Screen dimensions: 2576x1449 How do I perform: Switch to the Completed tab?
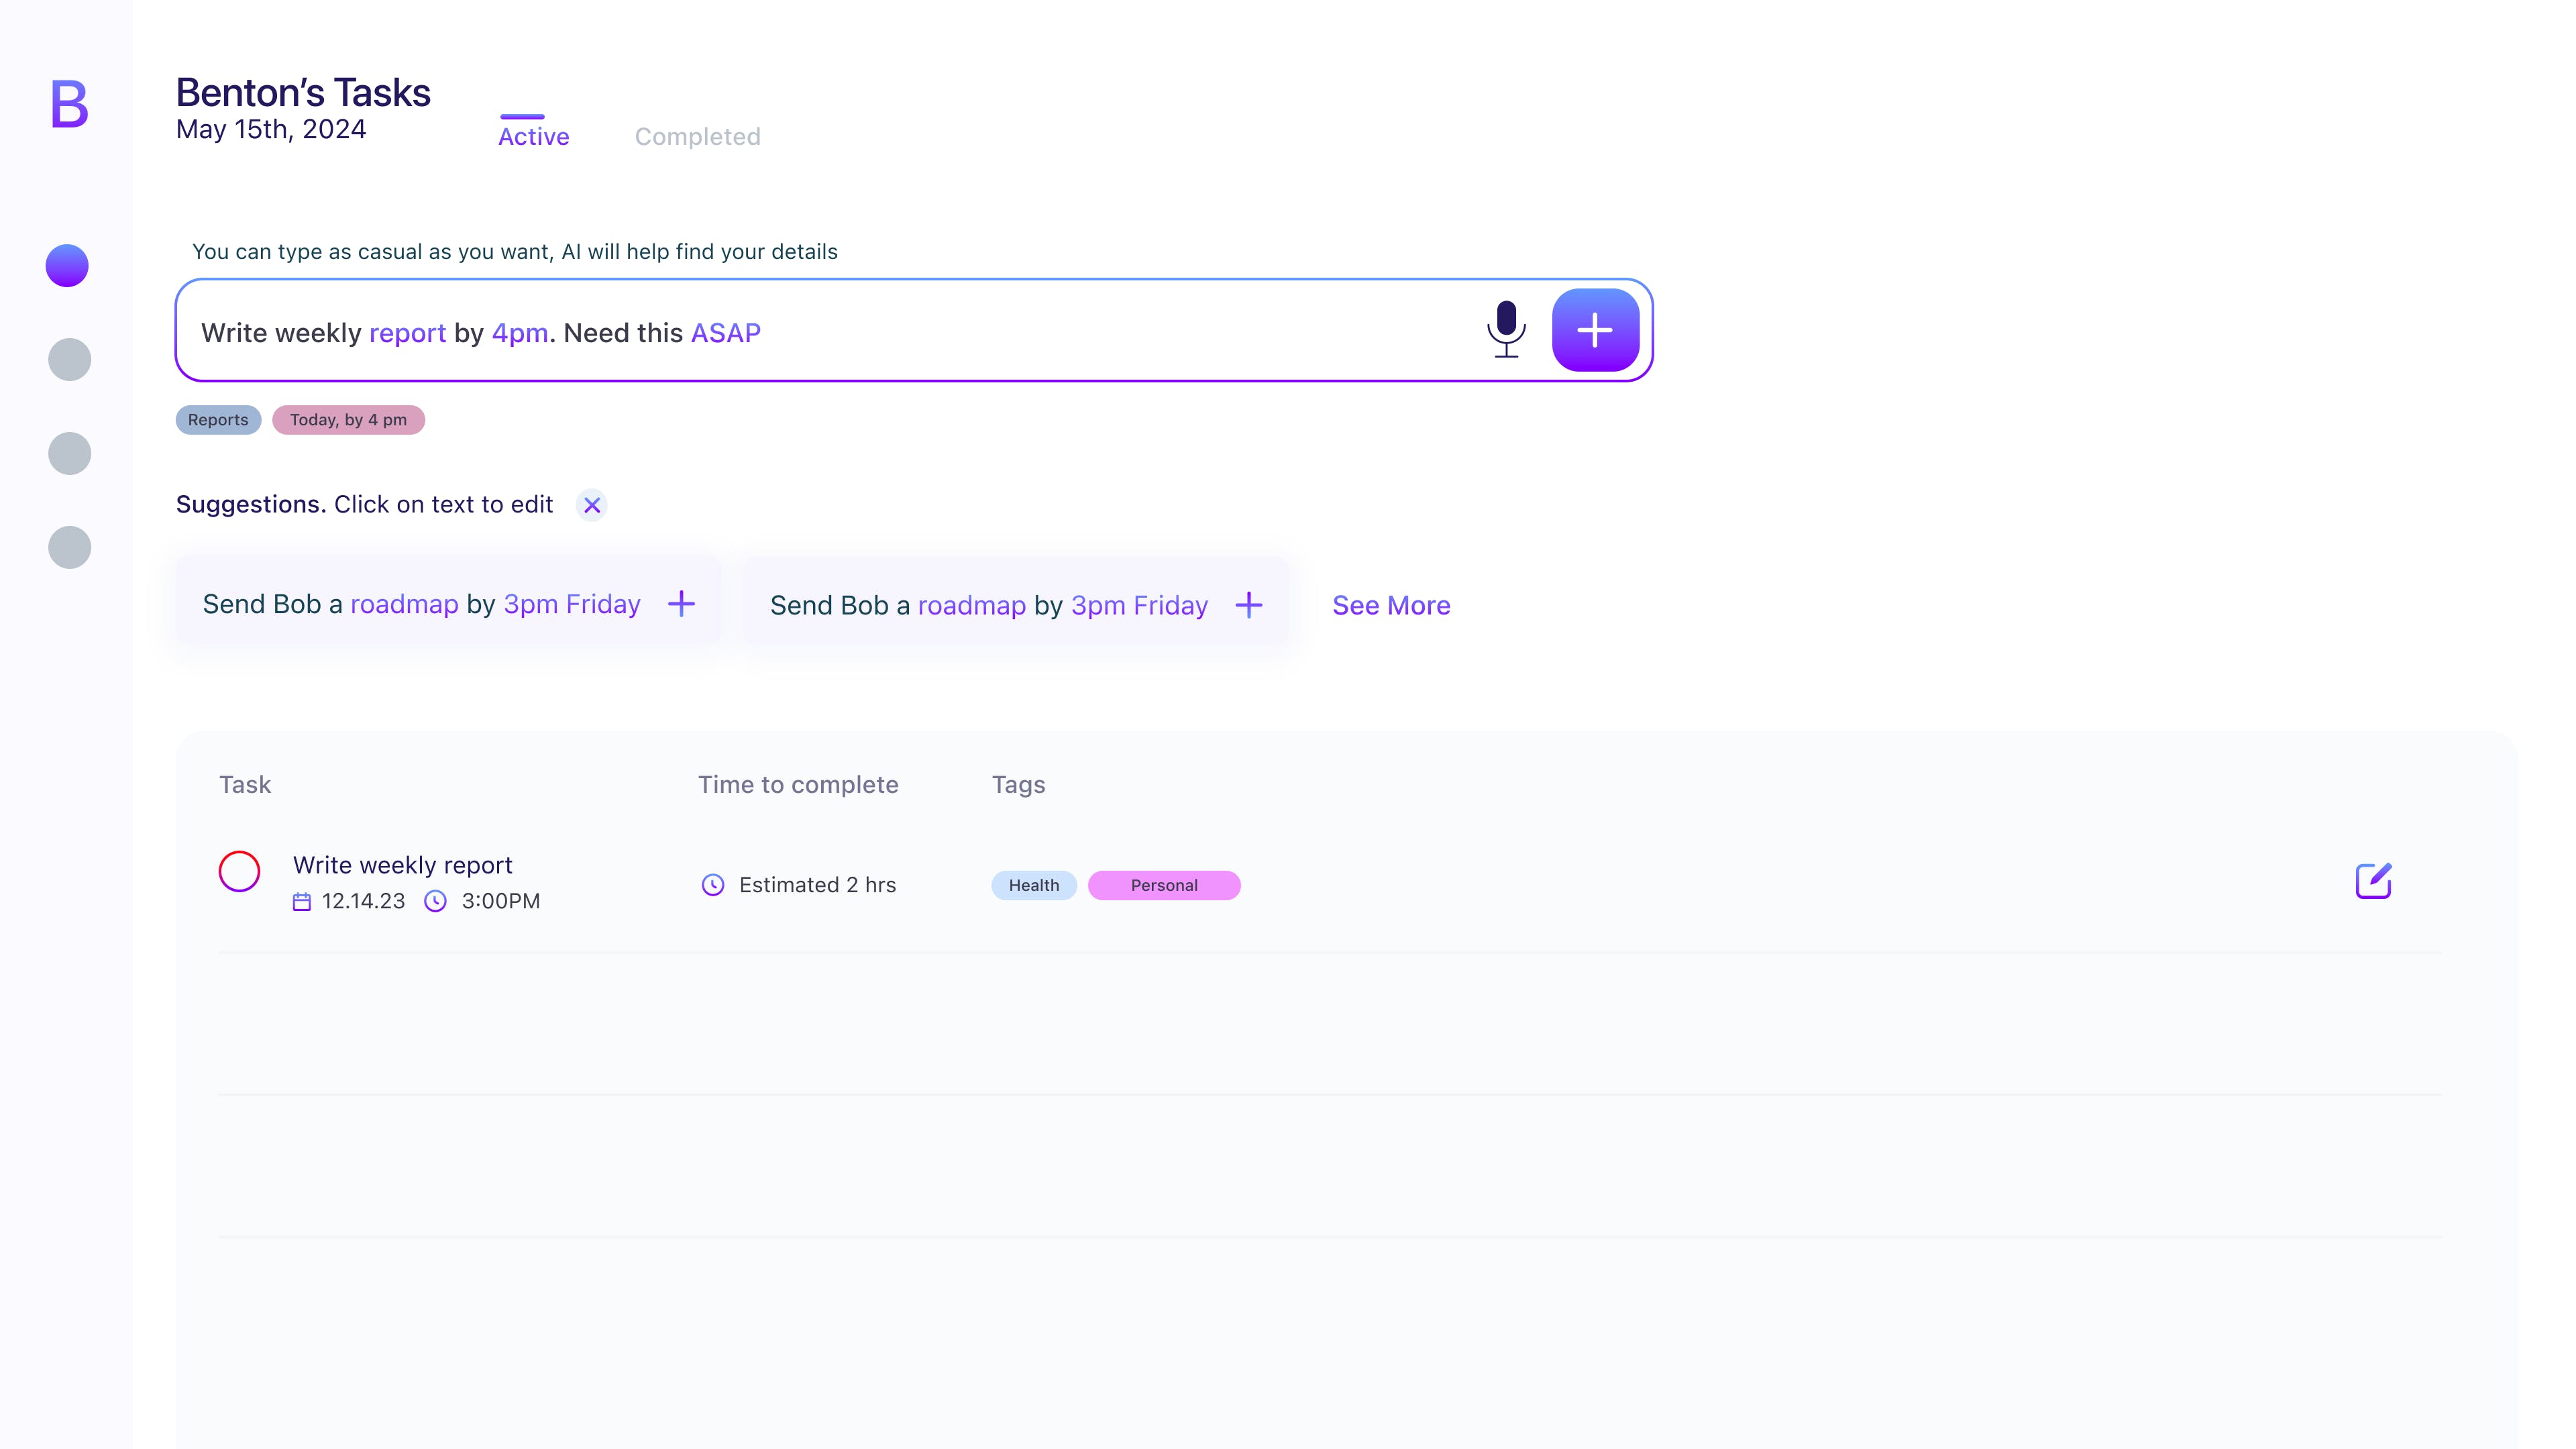(697, 137)
